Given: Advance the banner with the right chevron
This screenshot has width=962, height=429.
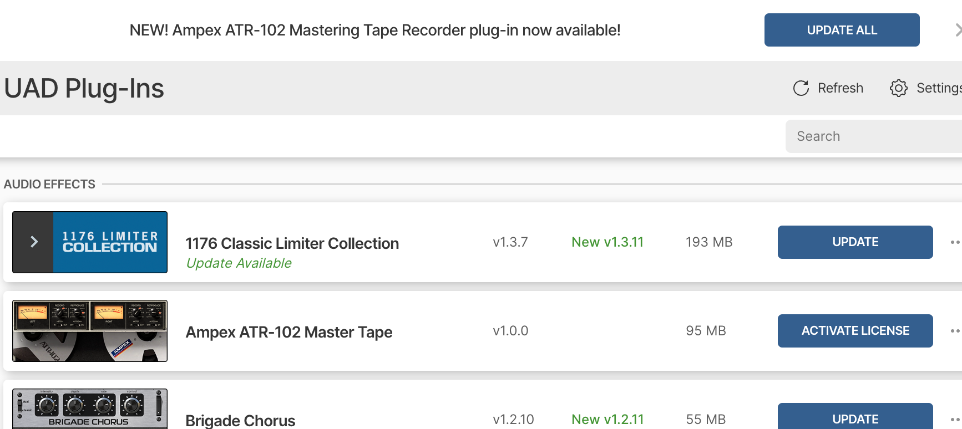Looking at the screenshot, I should [x=958, y=30].
